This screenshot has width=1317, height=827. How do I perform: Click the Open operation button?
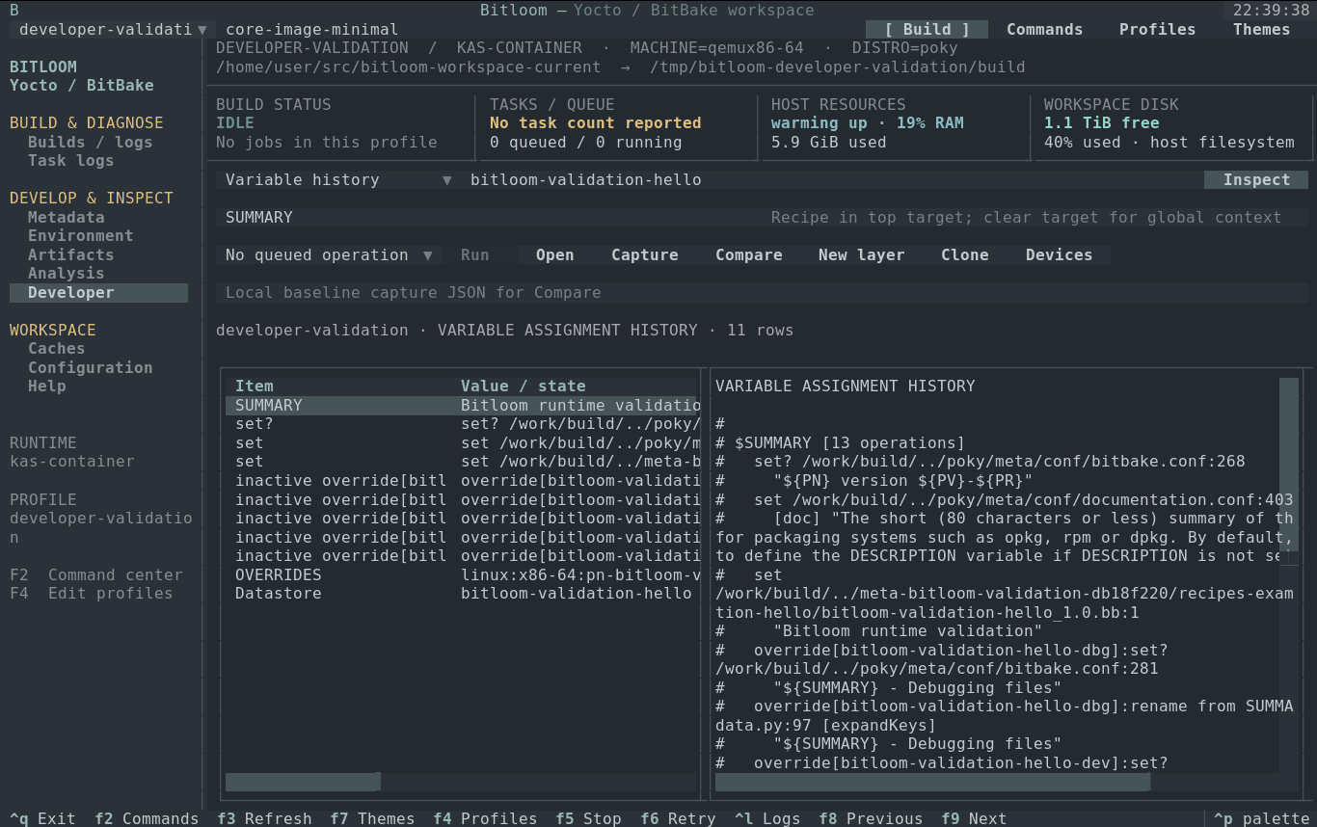[554, 255]
